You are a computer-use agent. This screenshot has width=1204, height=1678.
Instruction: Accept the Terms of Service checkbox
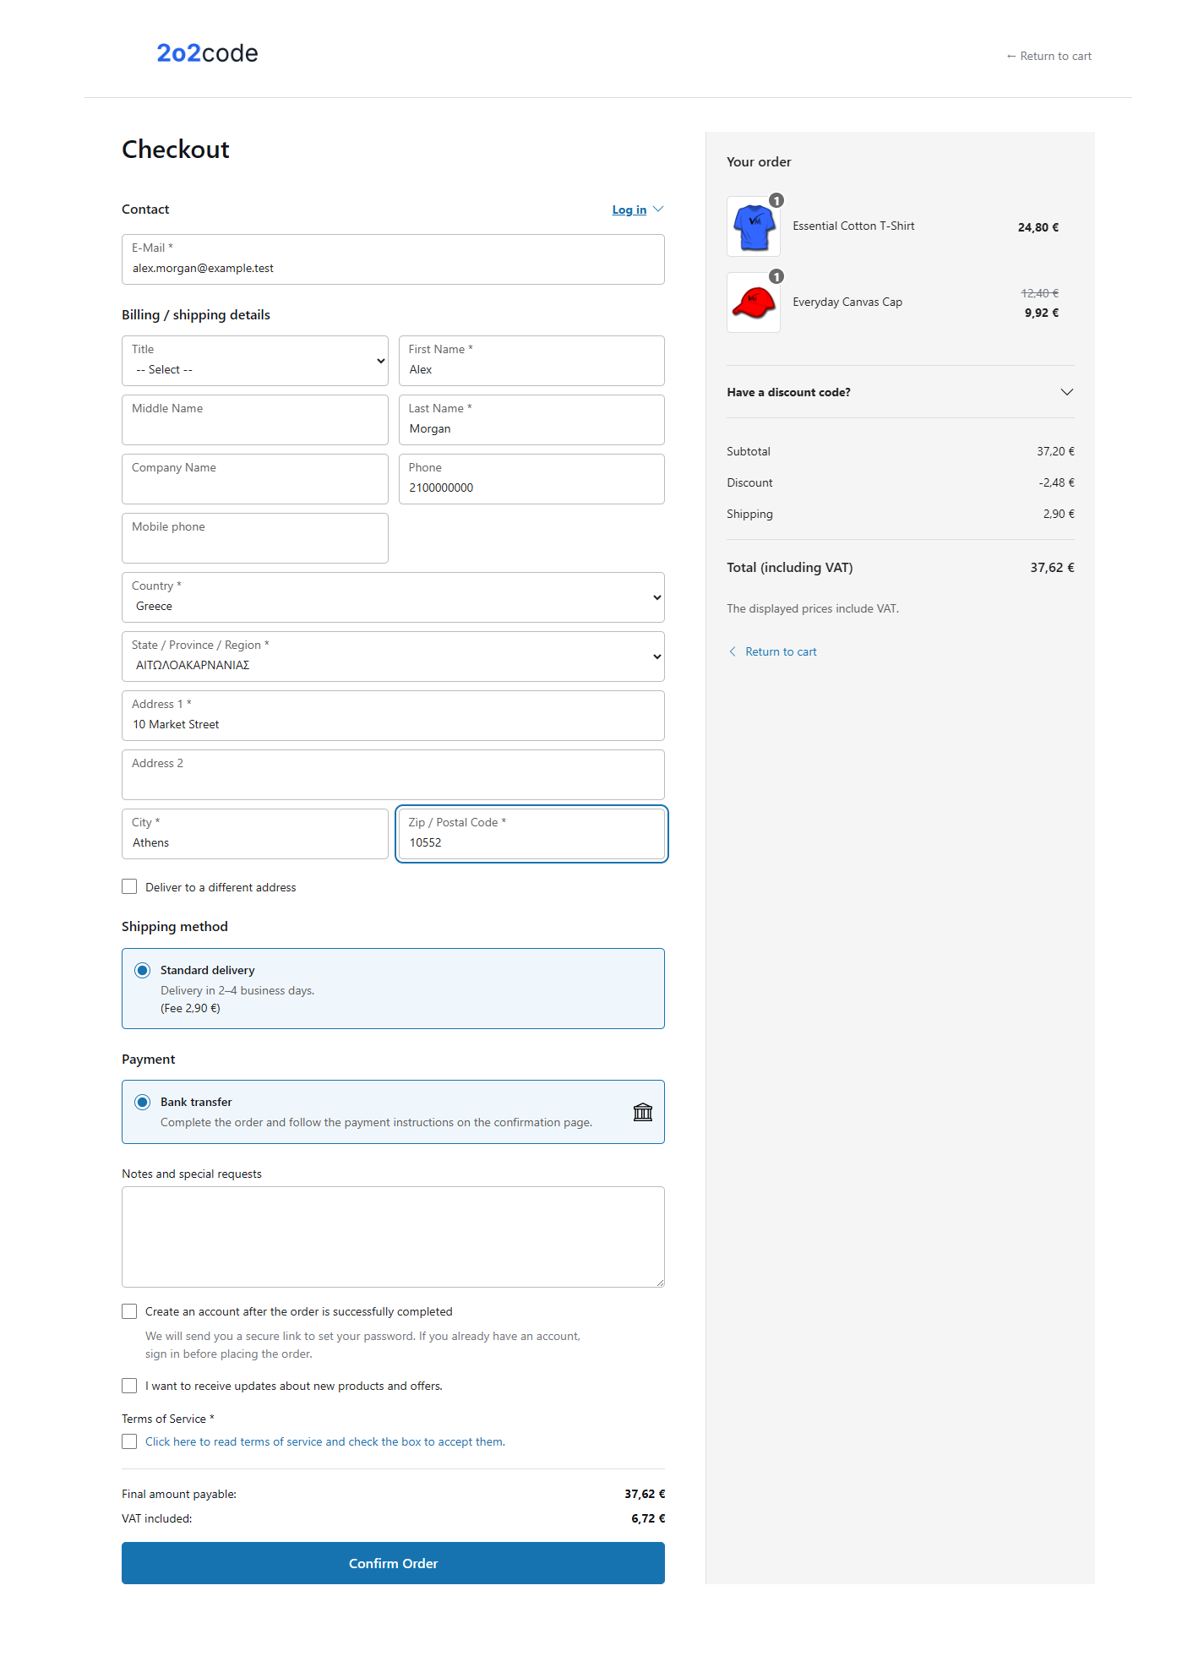pyautogui.click(x=129, y=1441)
